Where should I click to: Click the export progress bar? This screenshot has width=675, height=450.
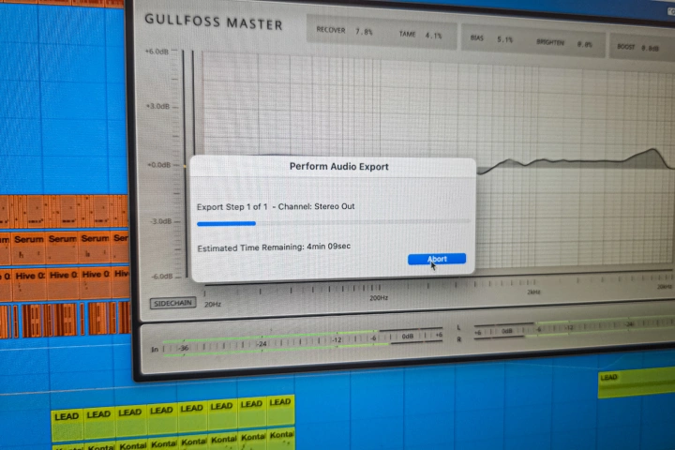334,222
